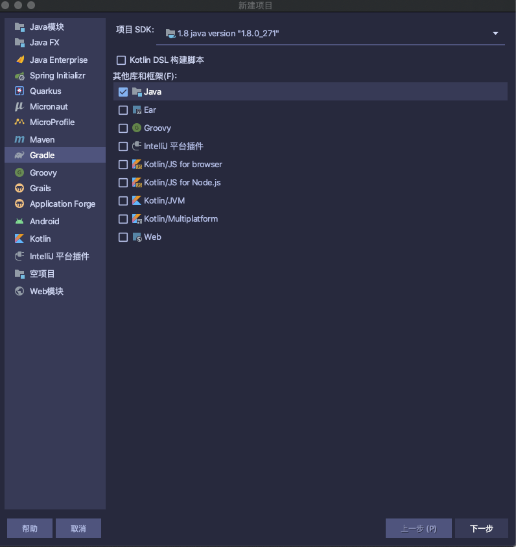The width and height of the screenshot is (516, 547).
Task: Click the Android robot icon
Action: [19, 221]
